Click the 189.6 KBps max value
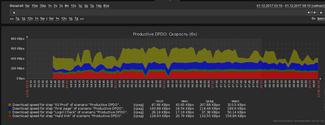Image resolution: width=325 pixels, height=125 pixels. (x=236, y=109)
